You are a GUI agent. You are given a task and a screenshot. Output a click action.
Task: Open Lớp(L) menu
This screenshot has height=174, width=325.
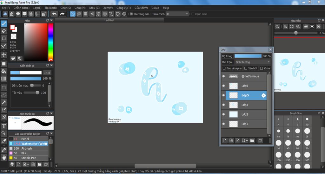pos(37,8)
